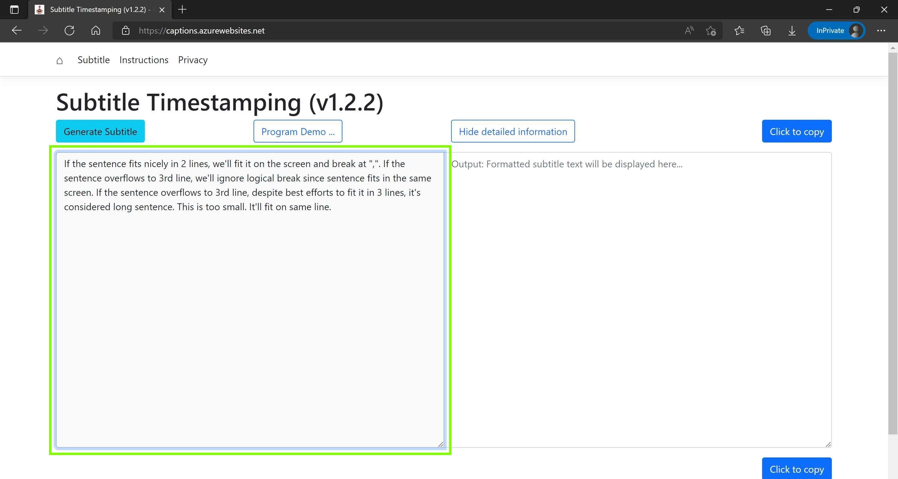The height and width of the screenshot is (479, 898).
Task: Click the Program Demo ... button
Action: (x=298, y=131)
